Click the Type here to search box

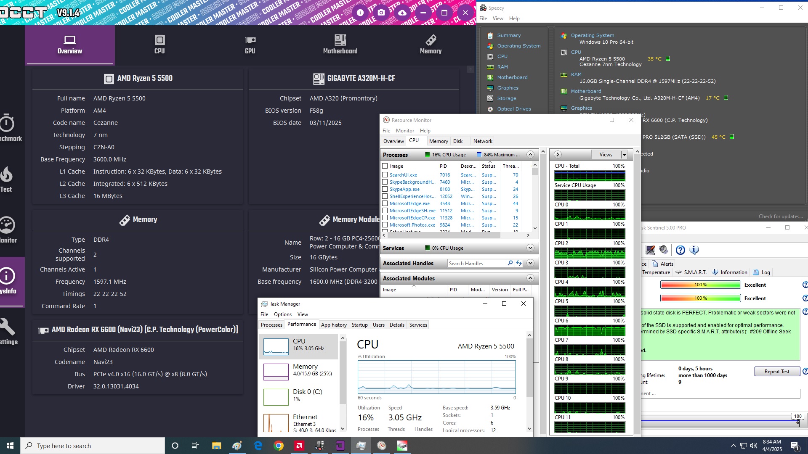point(93,446)
